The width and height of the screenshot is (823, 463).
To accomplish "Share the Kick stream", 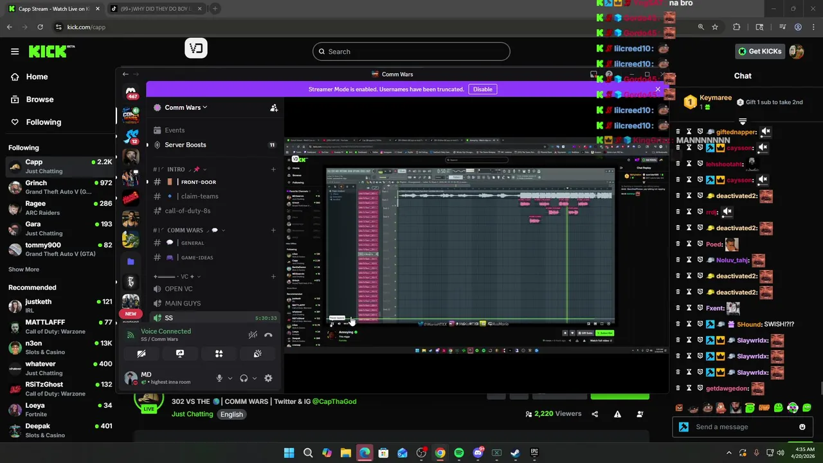I will coord(595,414).
